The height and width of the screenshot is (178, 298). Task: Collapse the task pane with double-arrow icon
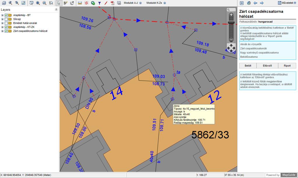242,3
